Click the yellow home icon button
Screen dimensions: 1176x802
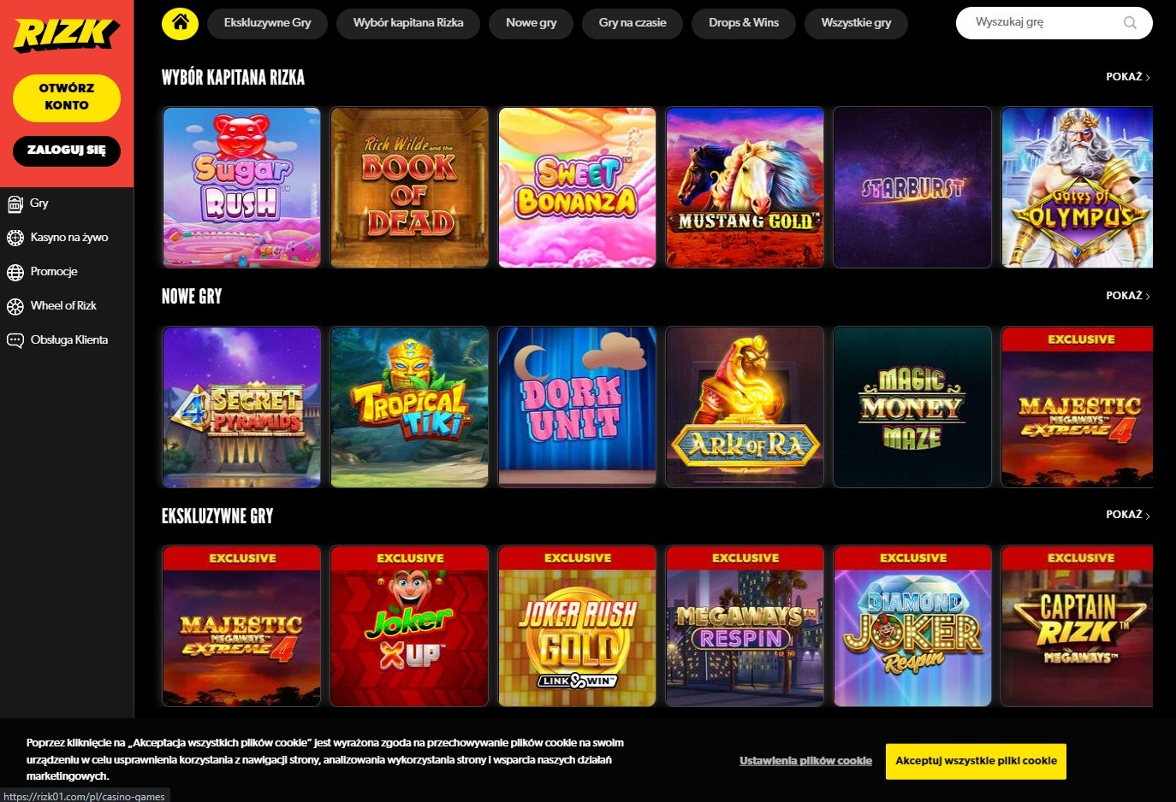[180, 23]
